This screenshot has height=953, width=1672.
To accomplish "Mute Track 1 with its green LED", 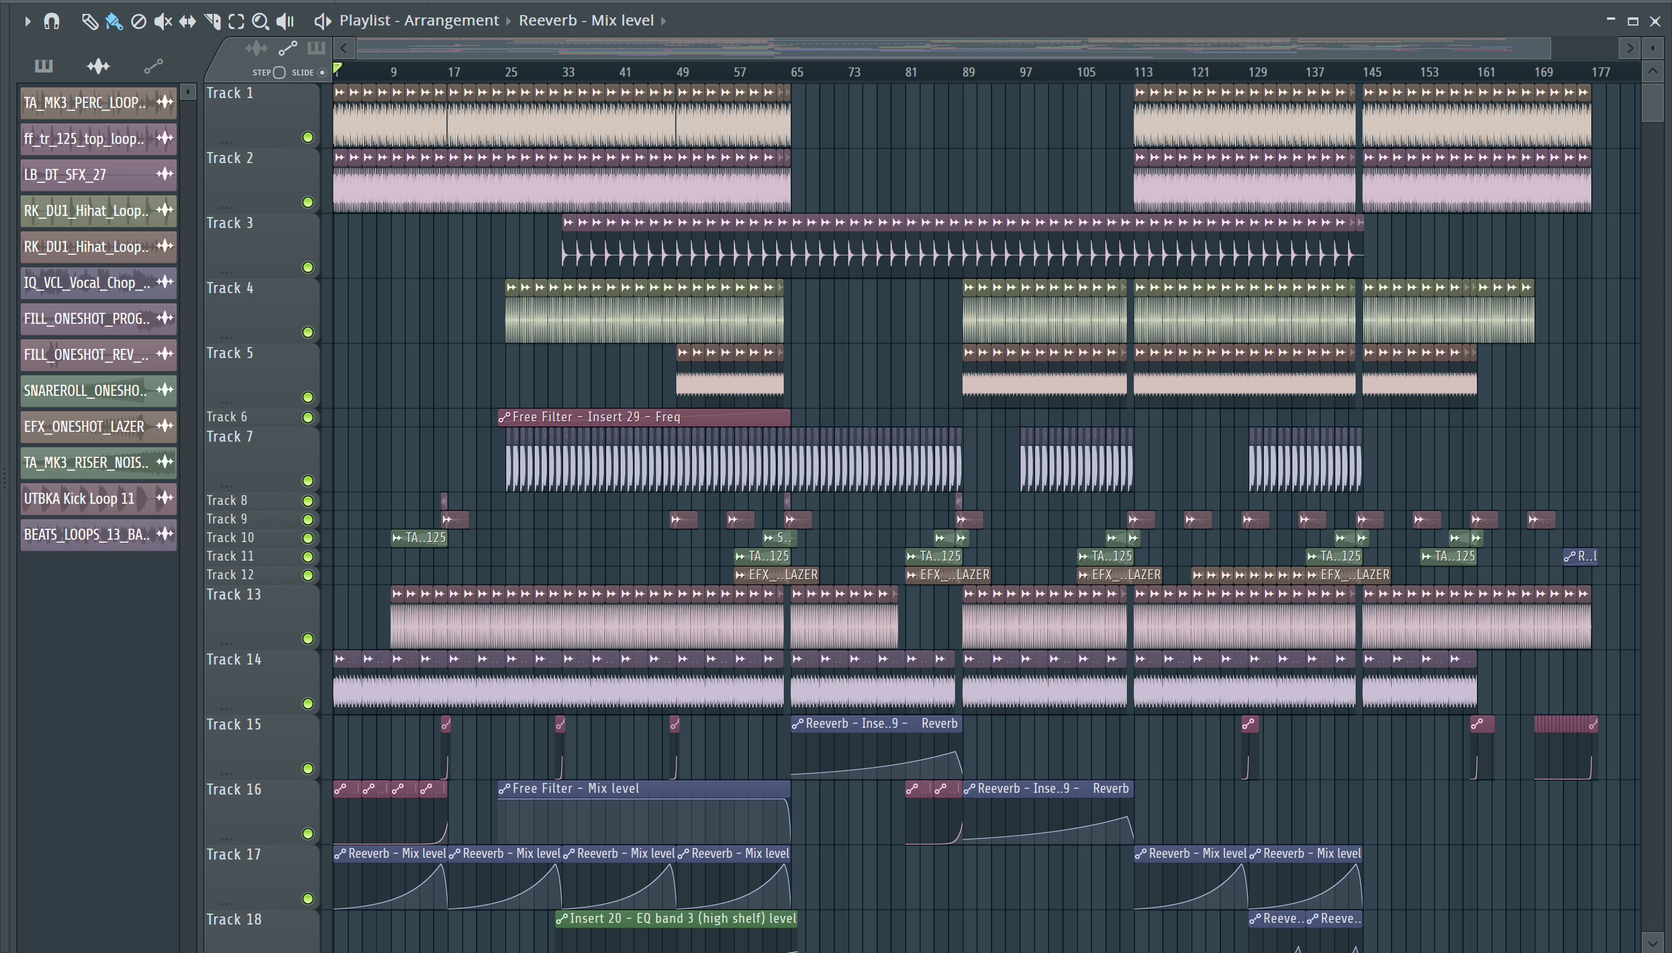I will 308,137.
